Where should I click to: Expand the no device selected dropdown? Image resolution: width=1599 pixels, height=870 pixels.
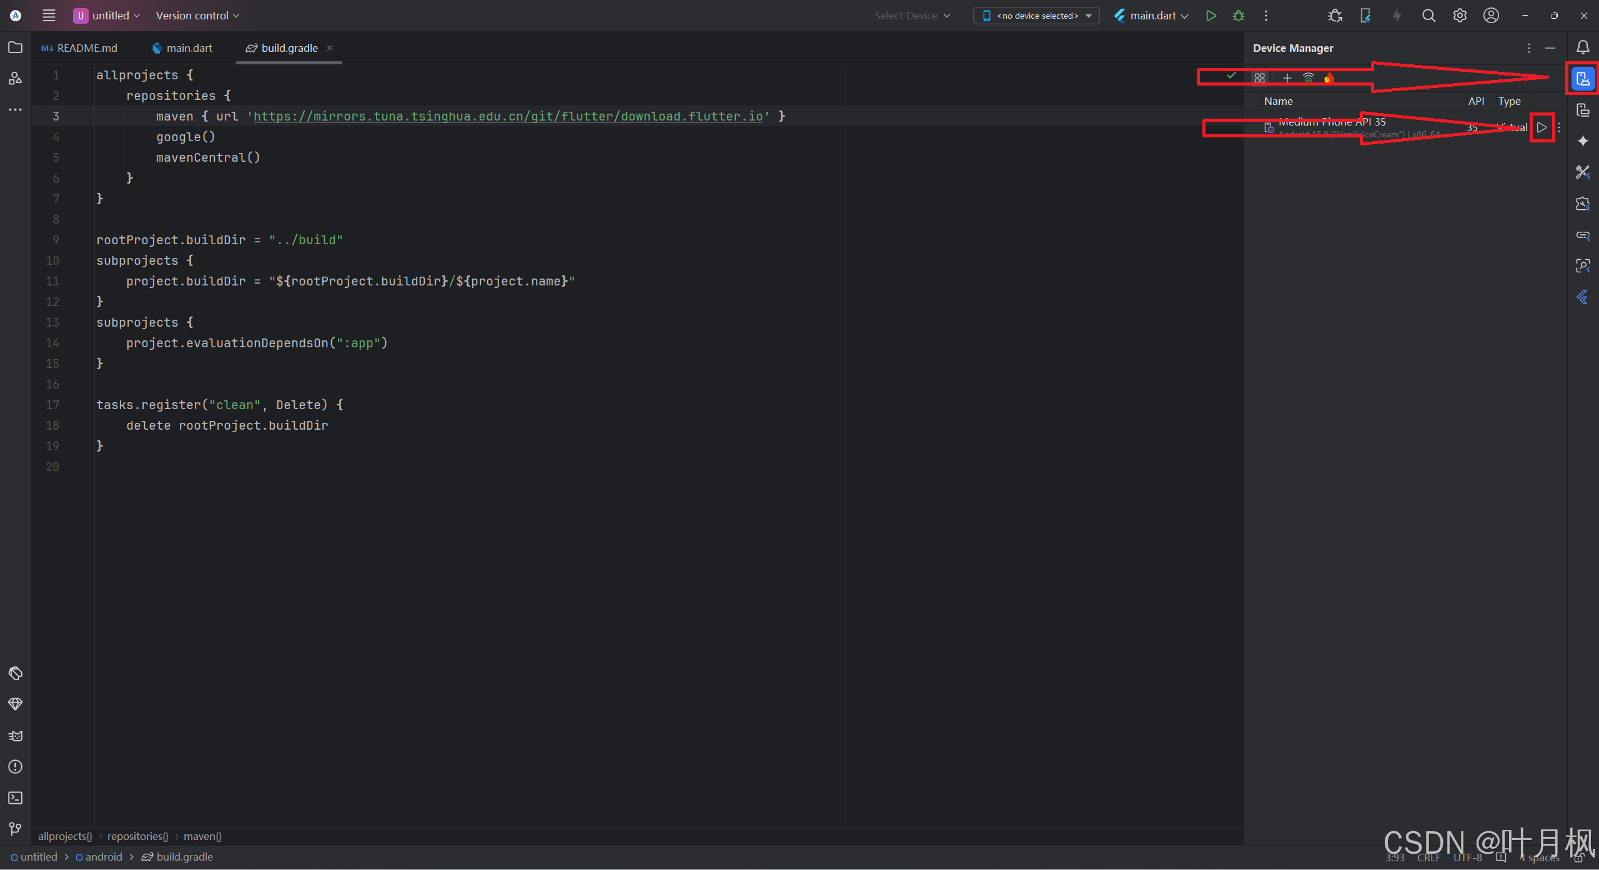point(1036,16)
